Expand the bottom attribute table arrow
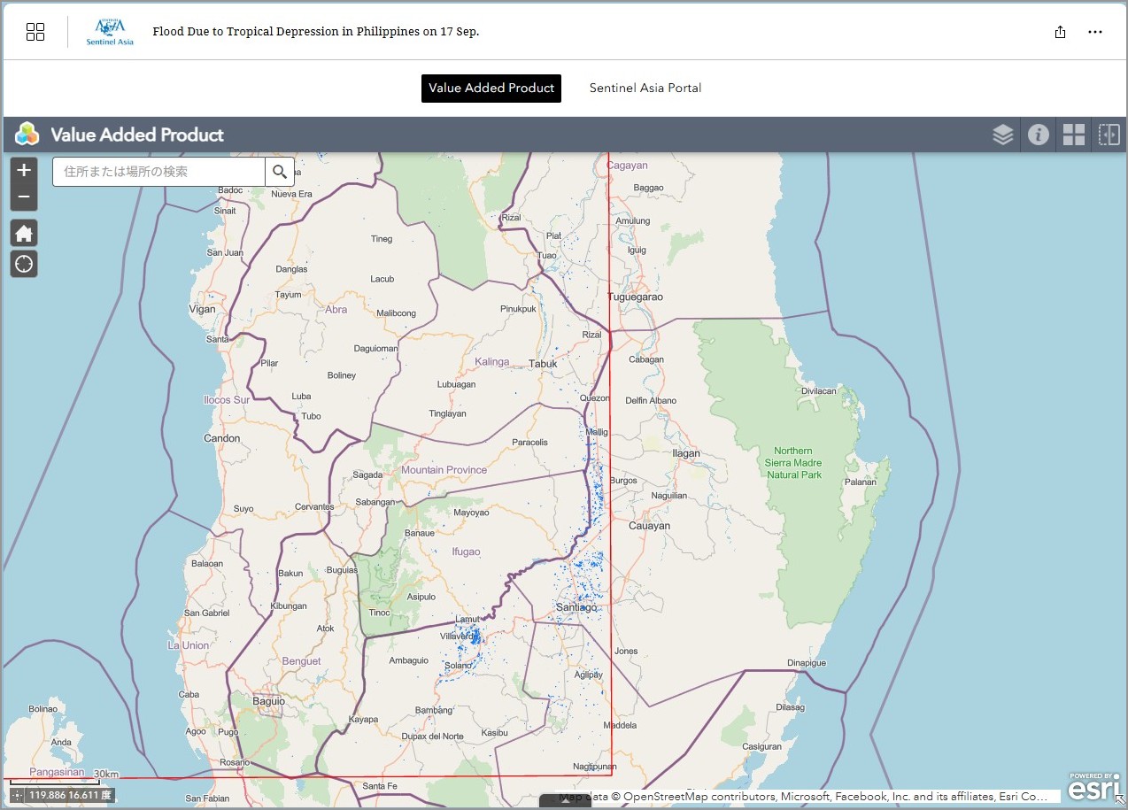1128x810 pixels. 564,802
